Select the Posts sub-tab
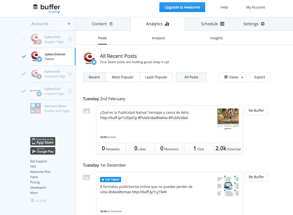The image size is (293, 215). coord(102,38)
